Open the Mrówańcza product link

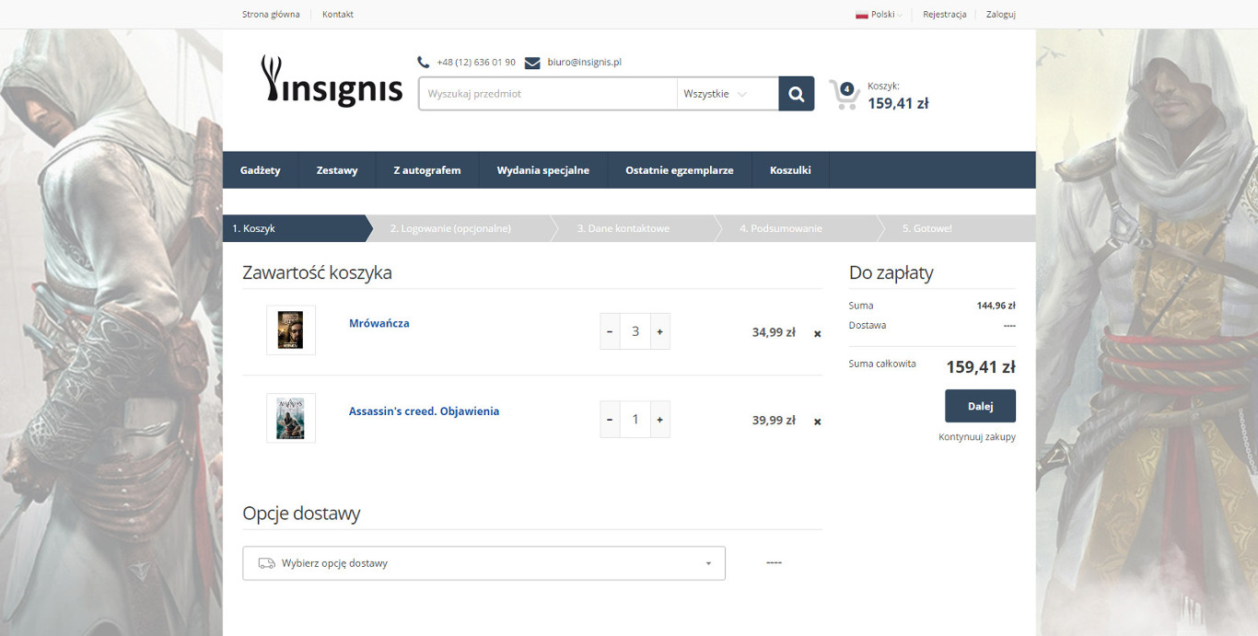tap(379, 323)
